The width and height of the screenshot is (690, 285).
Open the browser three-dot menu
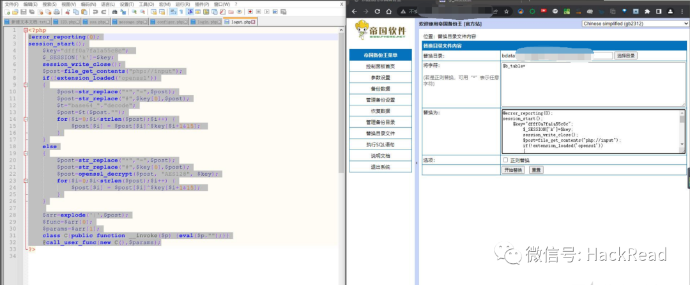(x=682, y=12)
